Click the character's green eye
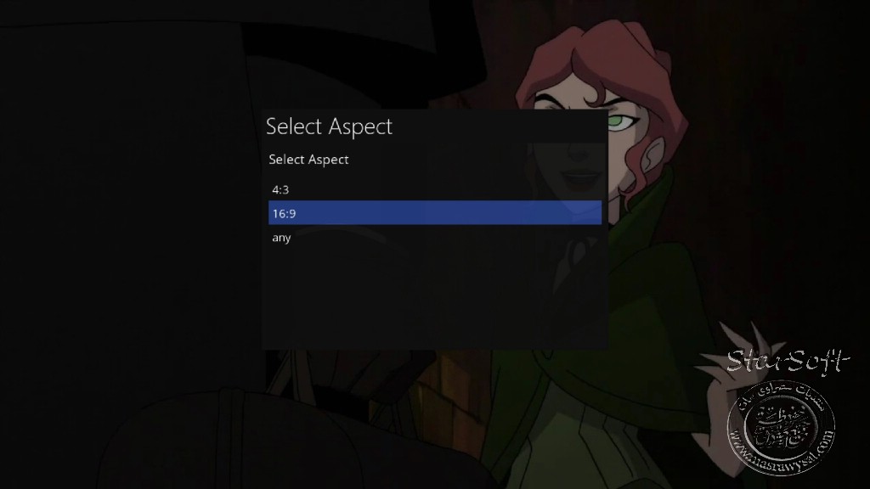This screenshot has width=870, height=489. 620,121
